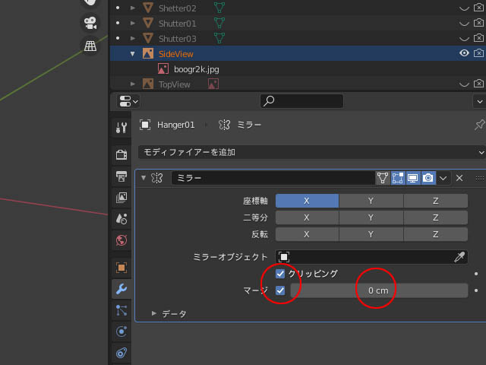Viewport: 486px width, 365px height.
Task: Toggle mirror modifier On Cage vertex icon
Action: tap(383, 178)
